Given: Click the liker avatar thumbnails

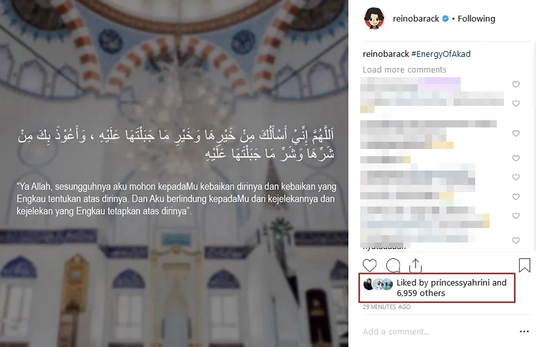Looking at the screenshot, I should tap(378, 284).
